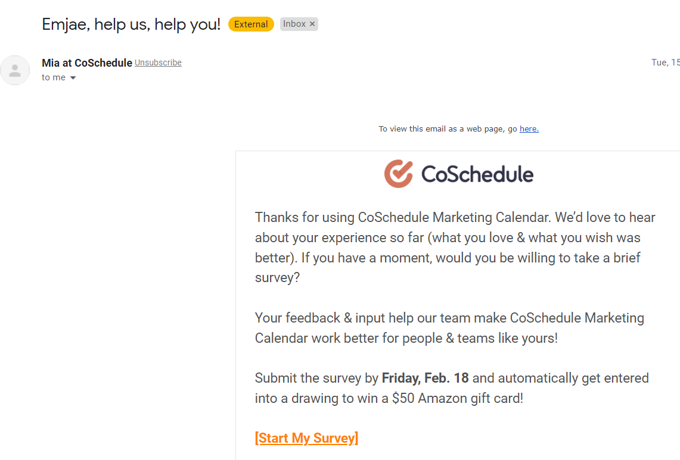The image size is (680, 460).
Task: Expand recipient details arrow beside "to me"
Action: (73, 78)
